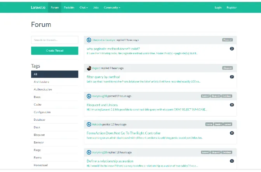This screenshot has width=261, height=172.
Task: Click reply count on paginate method thread
Action: [x=232, y=49]
